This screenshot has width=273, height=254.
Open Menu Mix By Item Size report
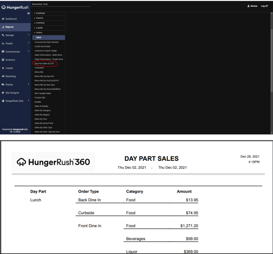[x=45, y=85]
